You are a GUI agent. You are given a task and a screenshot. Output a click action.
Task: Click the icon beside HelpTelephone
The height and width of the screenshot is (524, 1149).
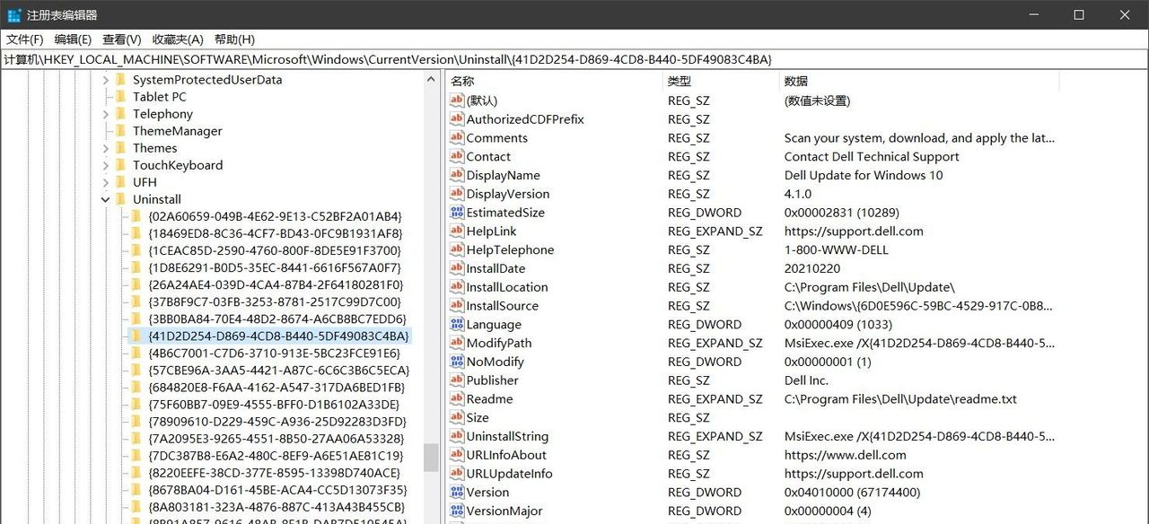[457, 249]
